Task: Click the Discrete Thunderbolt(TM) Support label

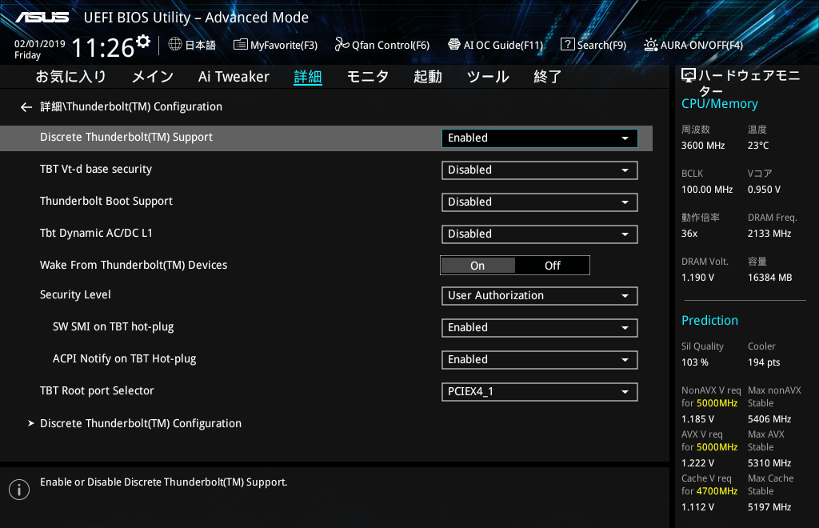Action: [x=126, y=137]
